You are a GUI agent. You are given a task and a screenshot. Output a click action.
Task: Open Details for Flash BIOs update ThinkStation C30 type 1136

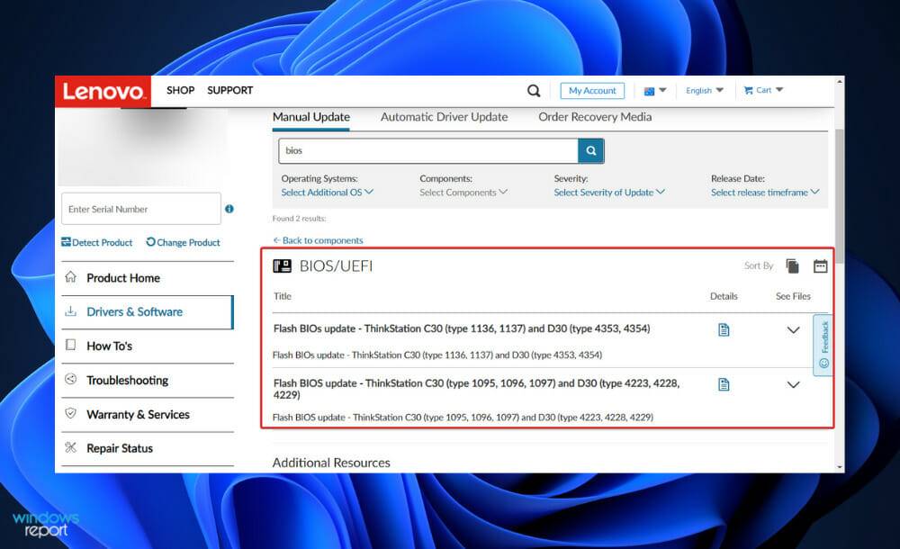click(724, 329)
